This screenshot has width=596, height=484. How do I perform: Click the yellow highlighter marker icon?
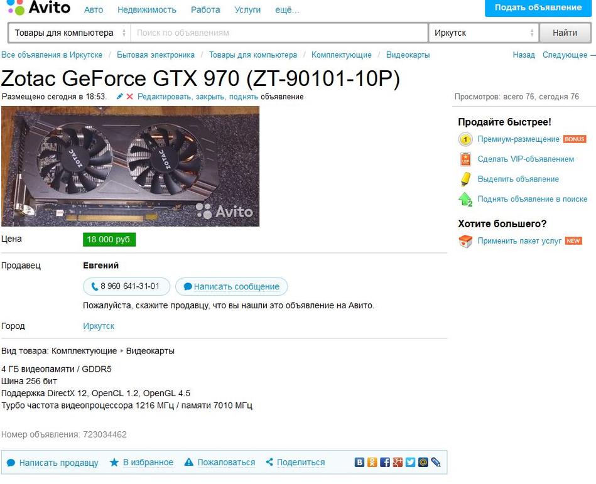click(x=465, y=179)
